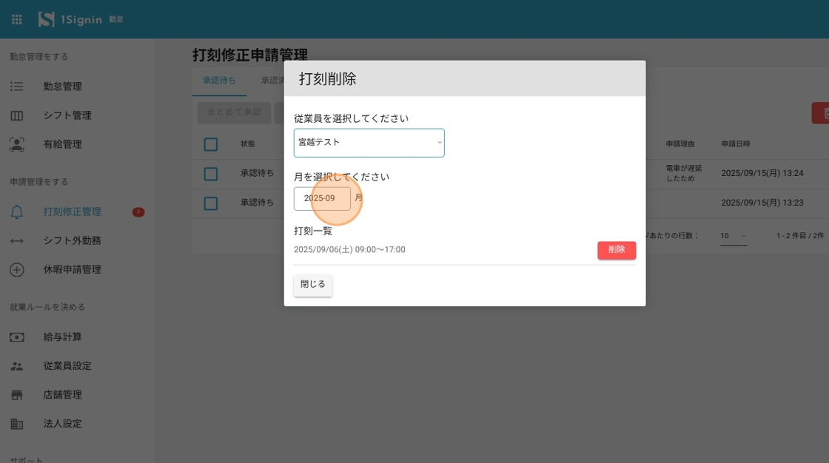Viewport: 829px width, 463px height.
Task: Click the 従業員設定 people icon
Action: click(17, 366)
